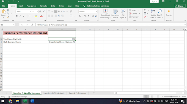Click the Save icon in the title bar

coord(3,1)
